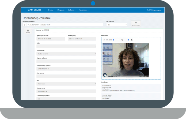
Task: Open the Тип события filter dropdown set to Все
Action: pyautogui.click(x=116, y=25)
